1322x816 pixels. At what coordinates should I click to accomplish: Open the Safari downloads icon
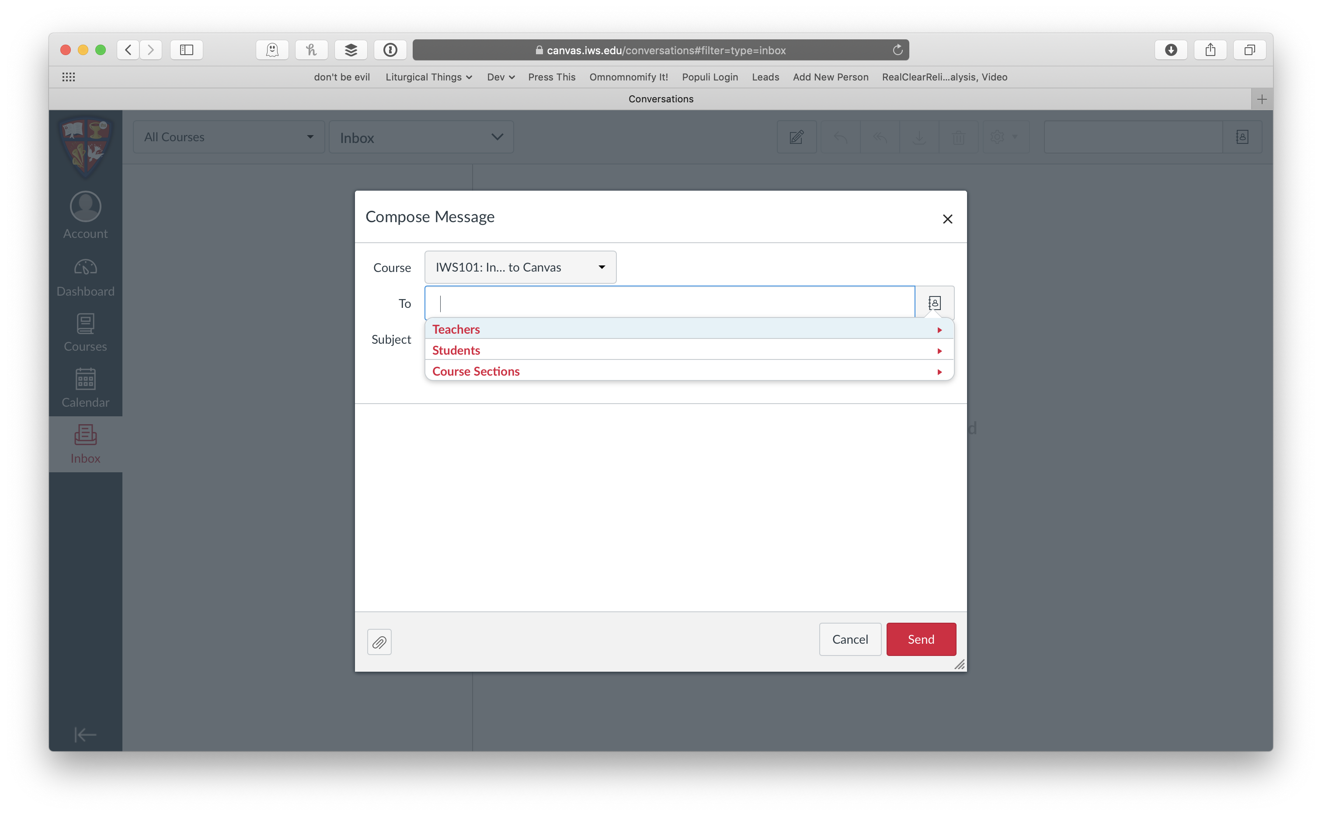[1171, 50]
